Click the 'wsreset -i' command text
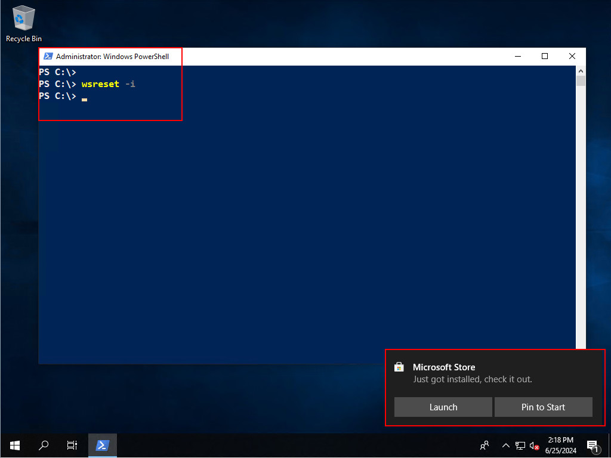Viewport: 611px width, 458px height. tap(109, 84)
